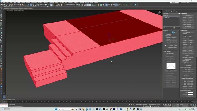The image size is (197, 111).
Task: Open the Modifier List dropdown
Action: pos(171,15)
